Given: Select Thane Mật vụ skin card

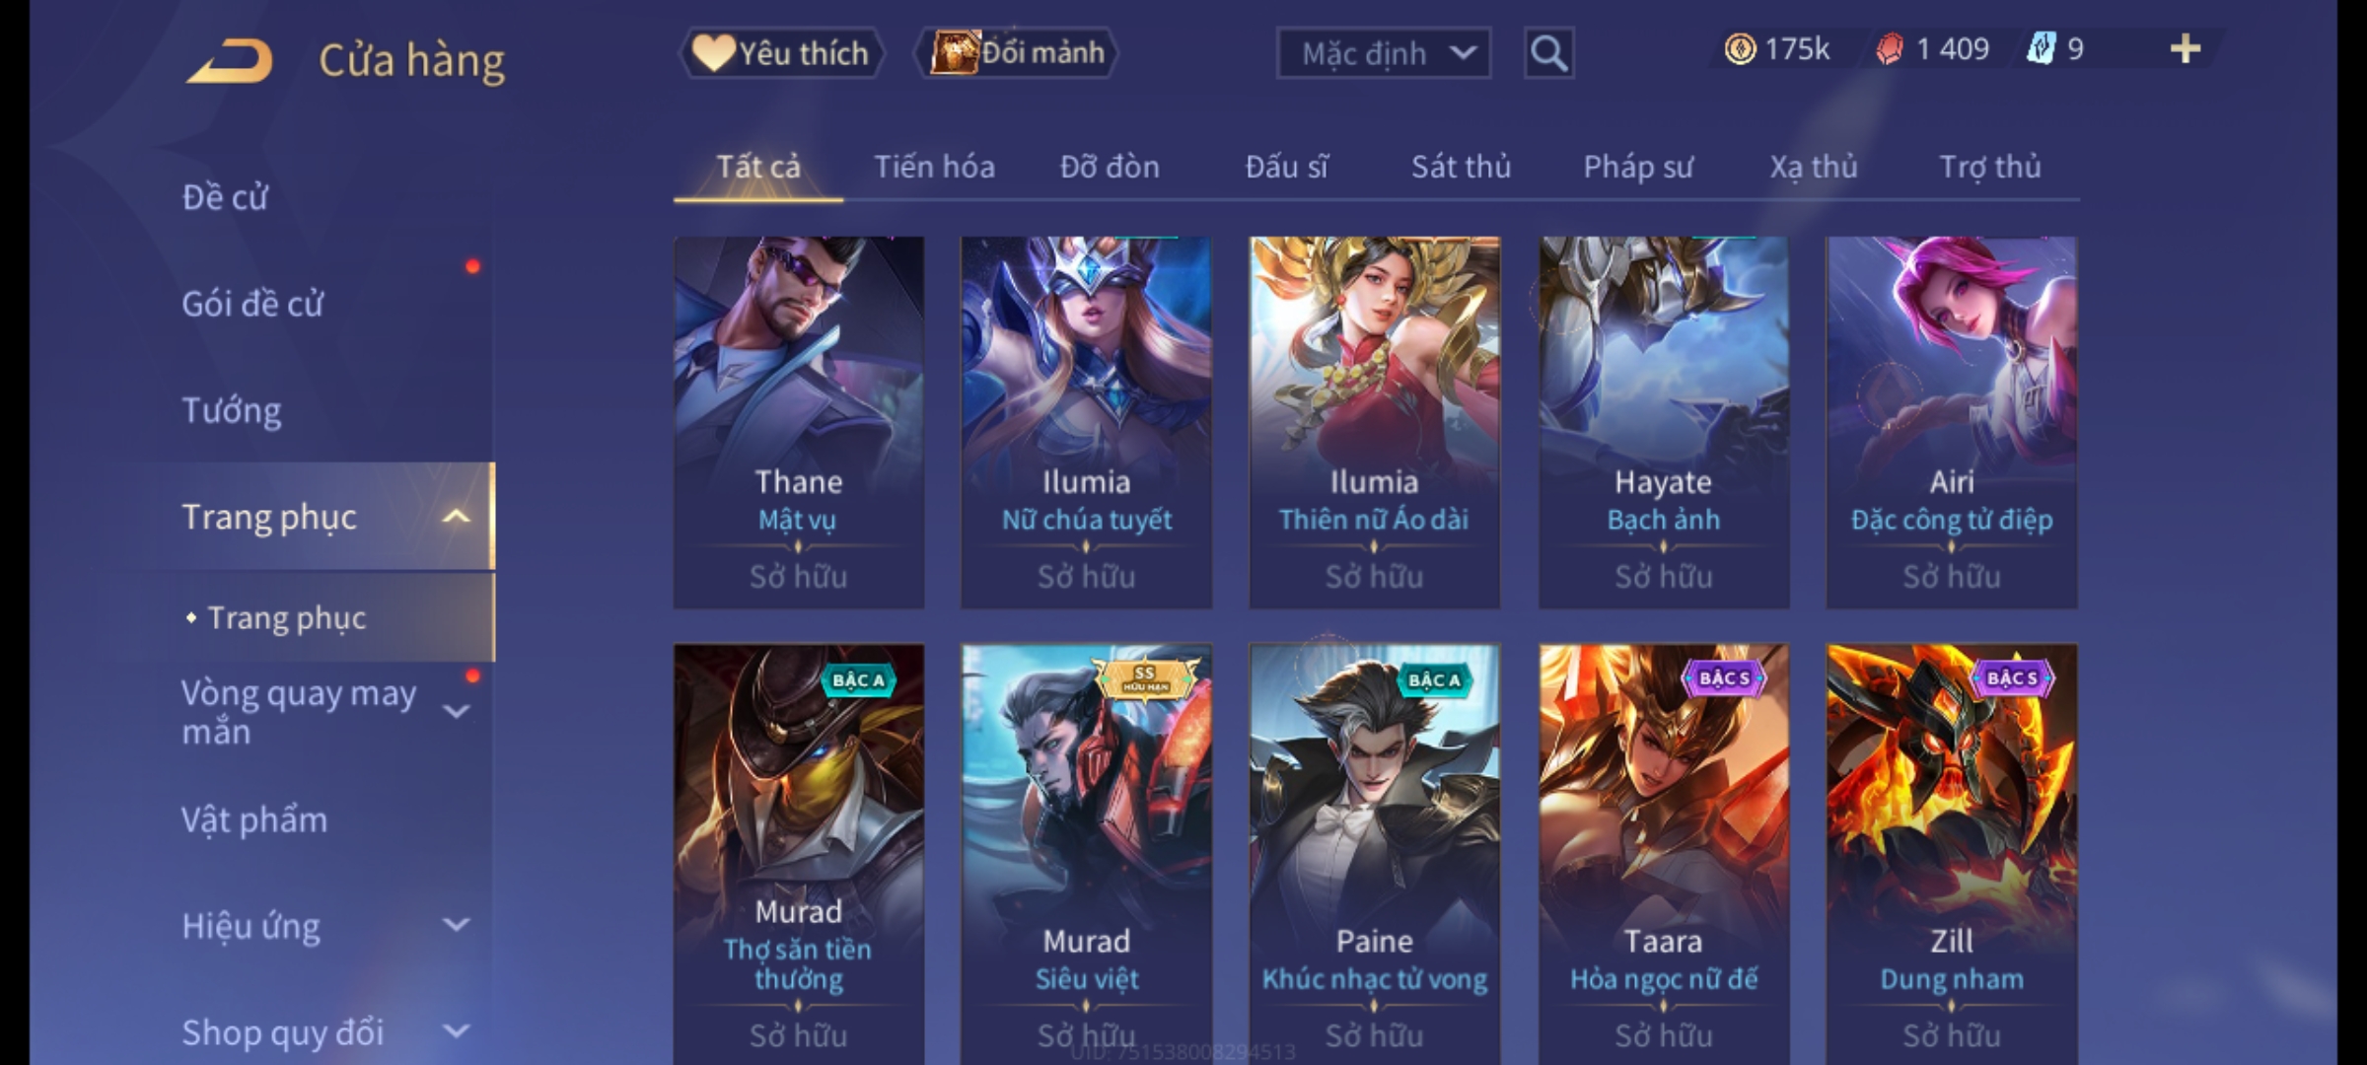Looking at the screenshot, I should 799,422.
